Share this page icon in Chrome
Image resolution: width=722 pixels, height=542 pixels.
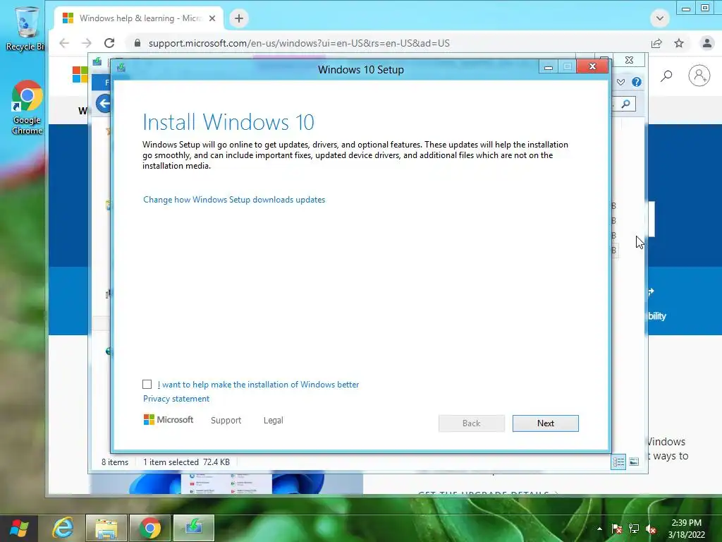pyautogui.click(x=656, y=43)
